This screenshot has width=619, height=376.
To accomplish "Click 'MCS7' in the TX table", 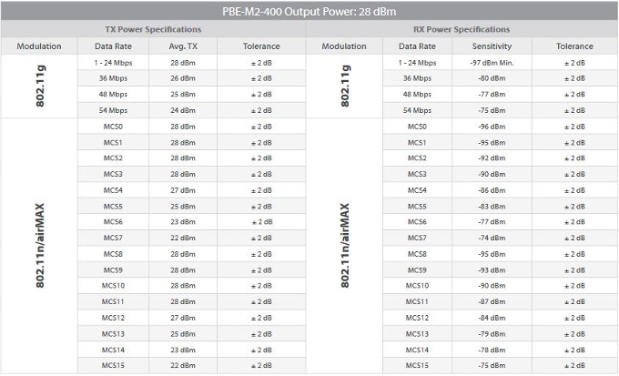I will [113, 238].
